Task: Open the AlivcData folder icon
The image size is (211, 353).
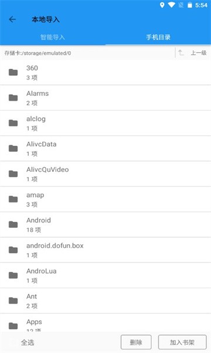Action: point(13,148)
